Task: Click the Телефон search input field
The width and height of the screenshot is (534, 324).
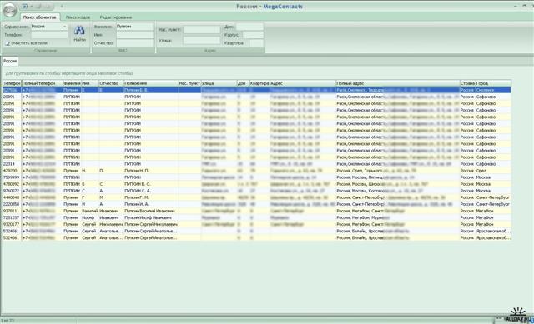Action: coord(49,35)
